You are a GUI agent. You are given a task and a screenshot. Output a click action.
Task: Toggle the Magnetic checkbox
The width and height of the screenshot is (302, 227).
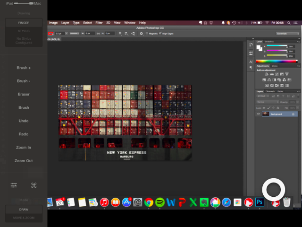point(147,34)
